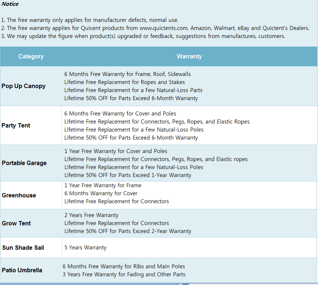Click "1 Year Free Warranty for Frame"

tap(103, 186)
